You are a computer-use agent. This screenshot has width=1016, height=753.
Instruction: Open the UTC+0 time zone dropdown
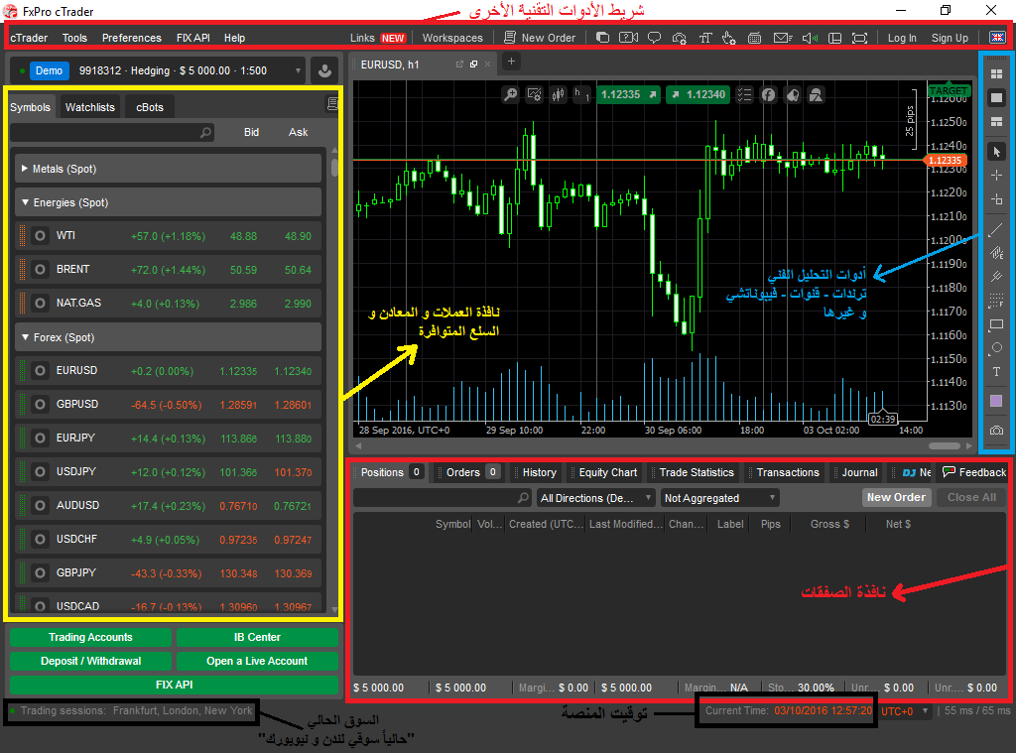905,711
